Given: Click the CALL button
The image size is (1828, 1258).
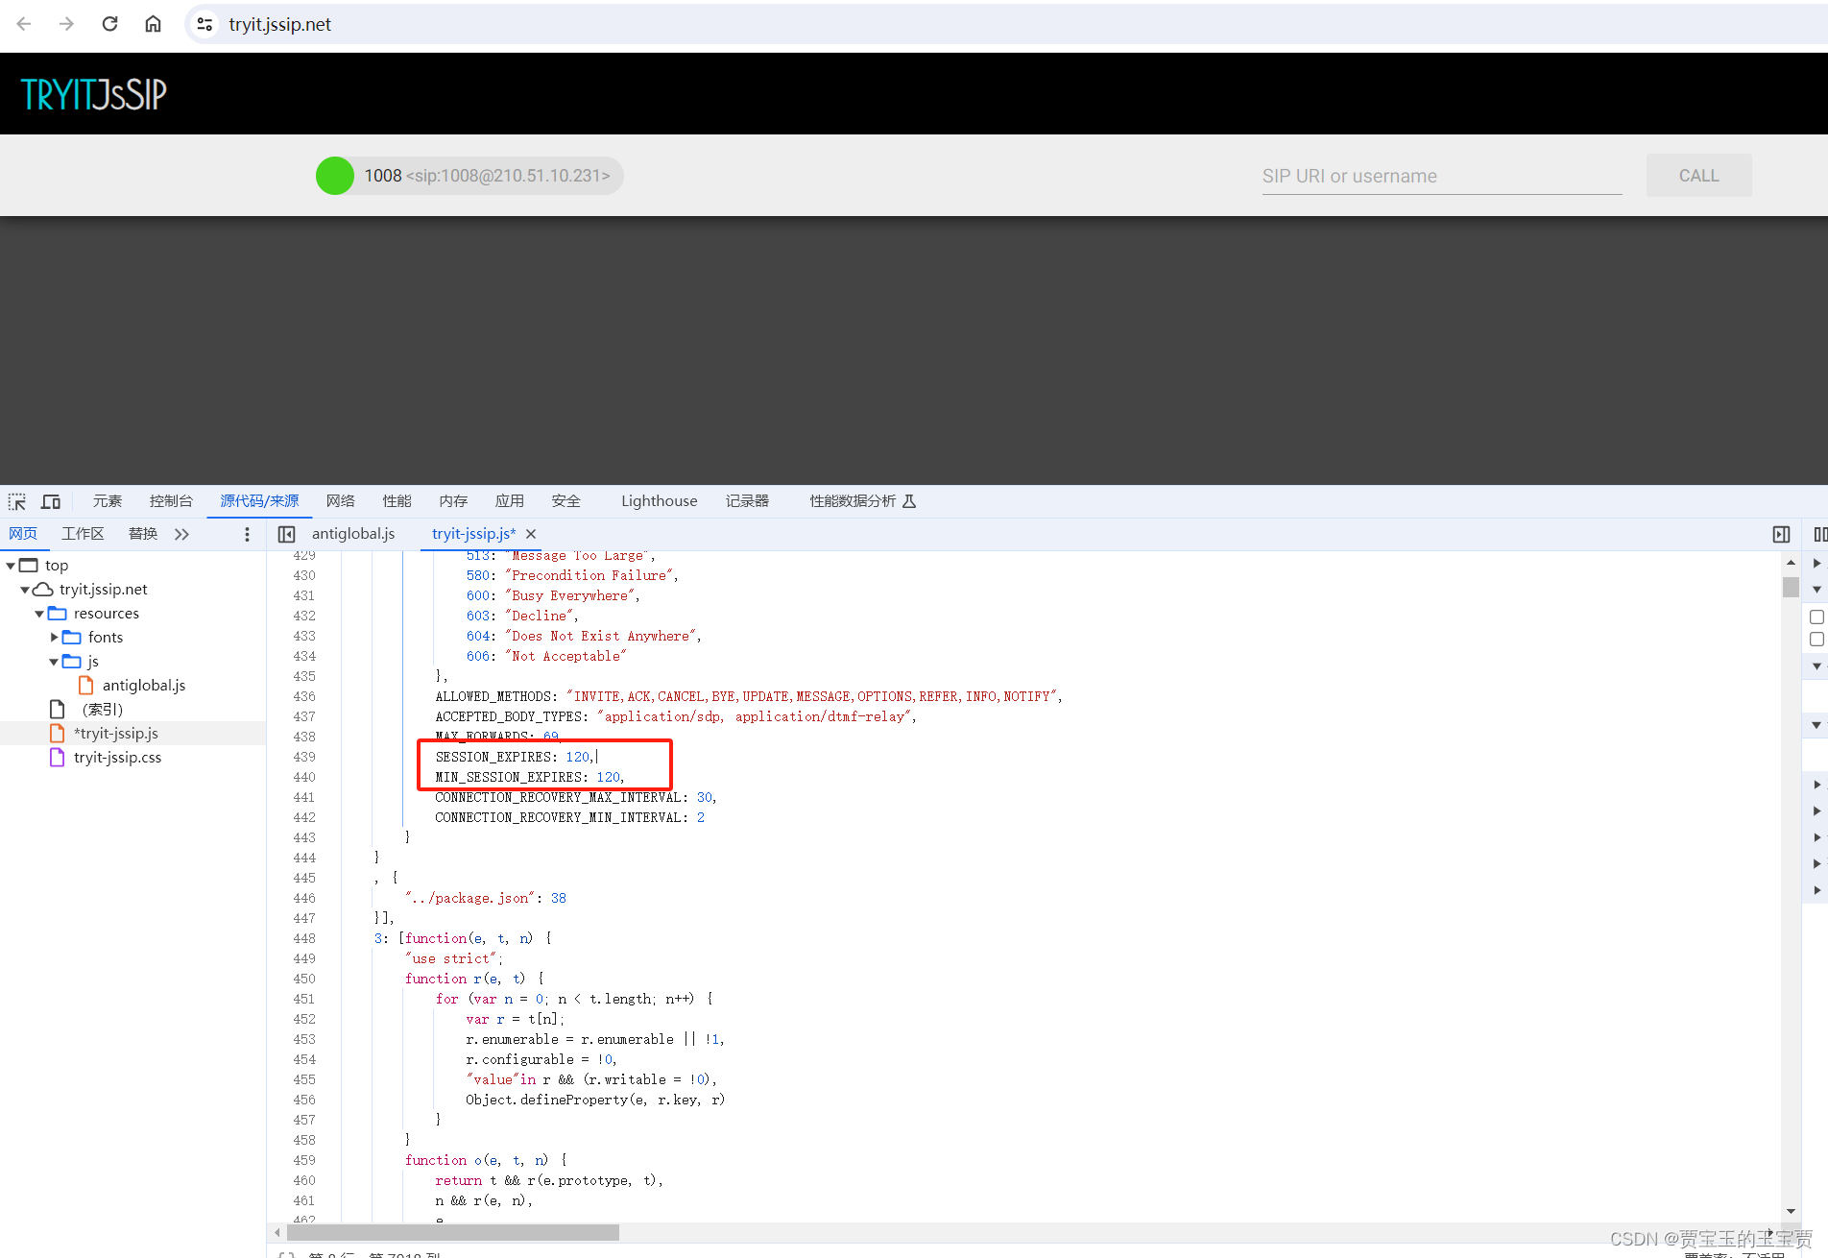Looking at the screenshot, I should click(1698, 176).
